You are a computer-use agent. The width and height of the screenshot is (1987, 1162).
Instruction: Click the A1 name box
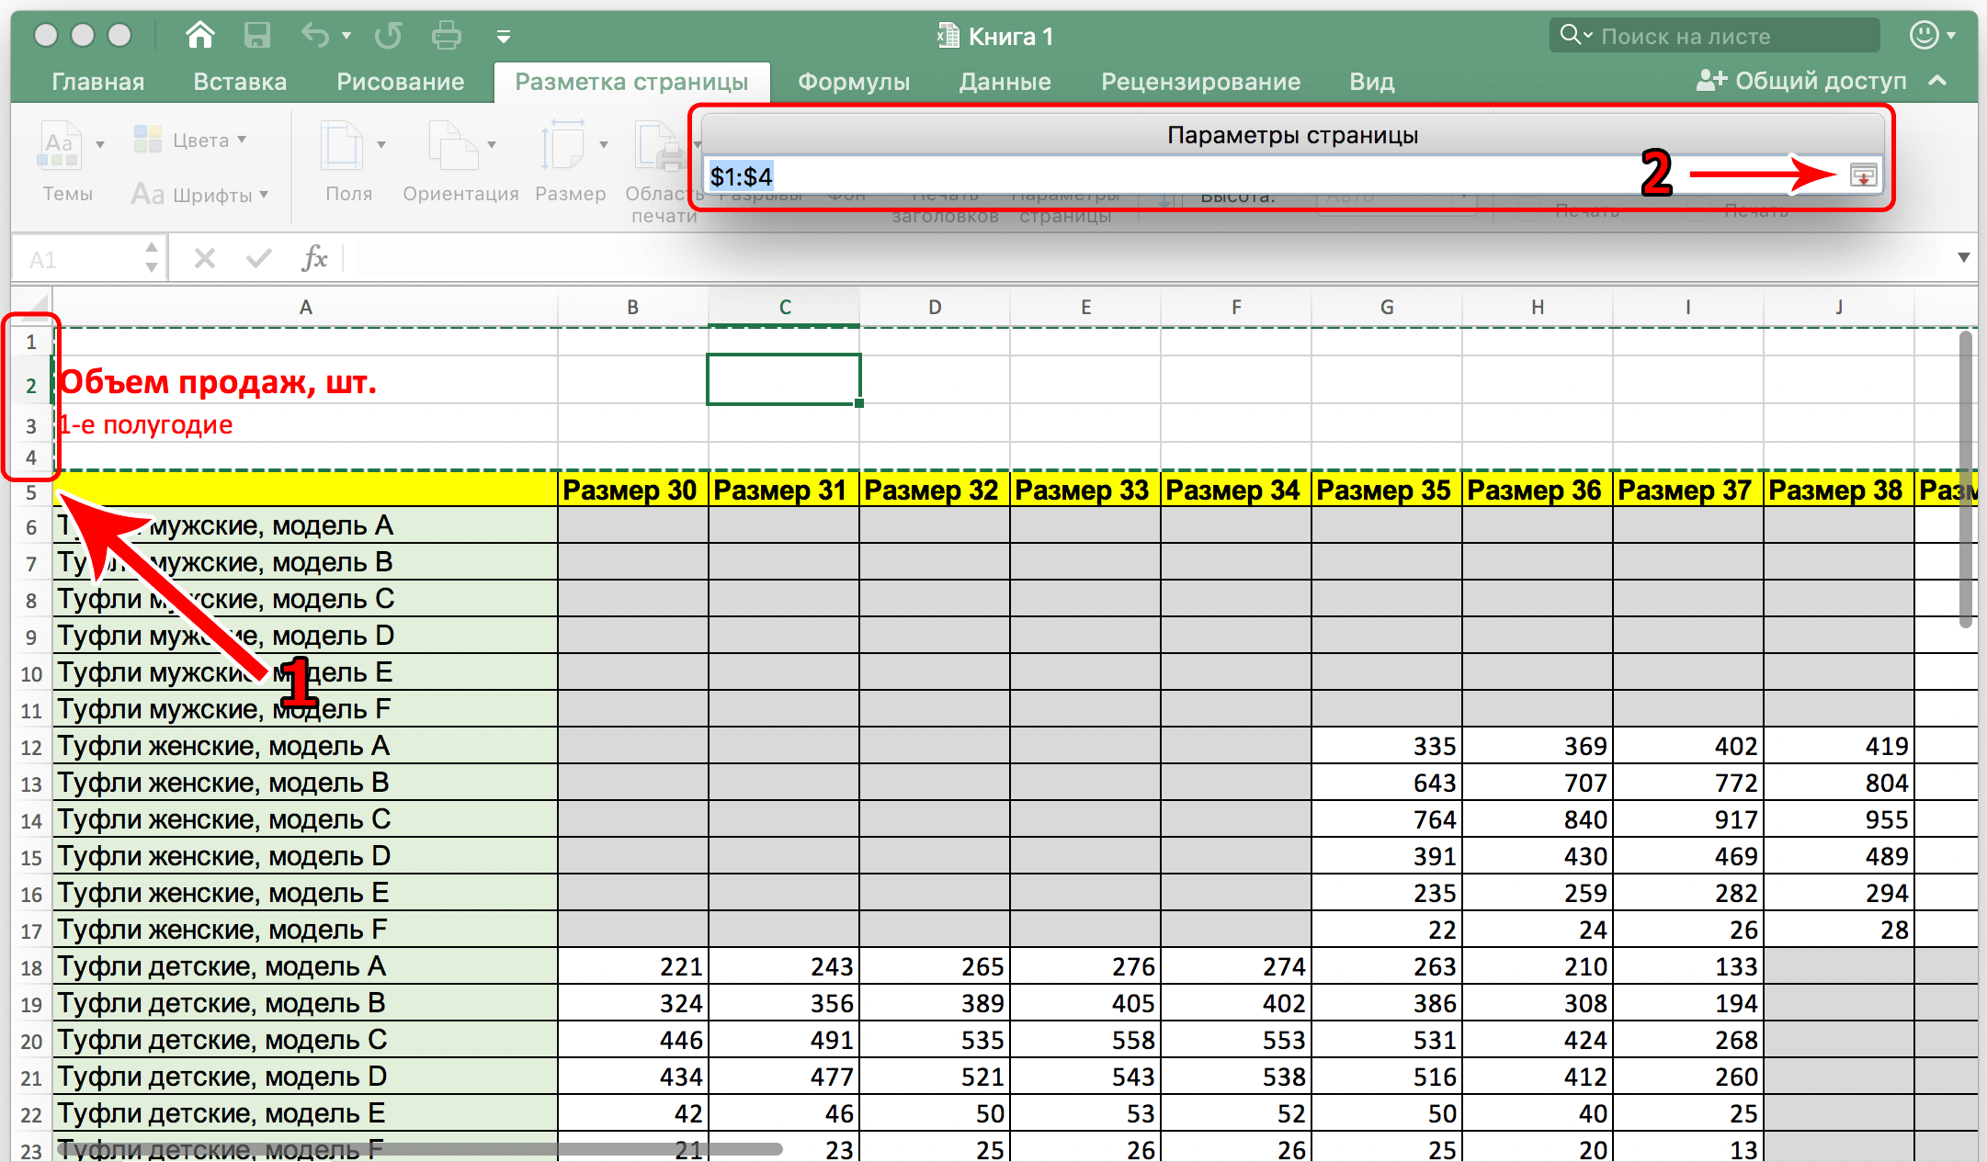pos(78,259)
